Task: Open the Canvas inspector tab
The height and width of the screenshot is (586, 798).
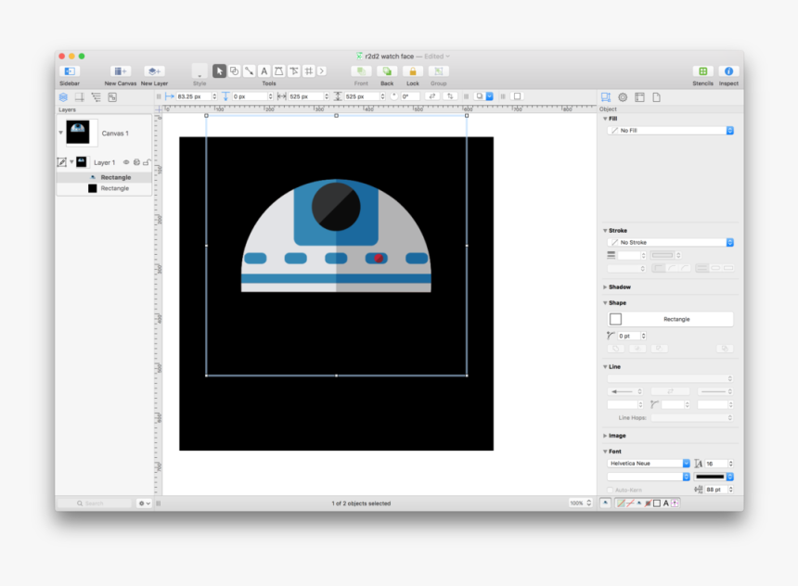Action: [639, 97]
